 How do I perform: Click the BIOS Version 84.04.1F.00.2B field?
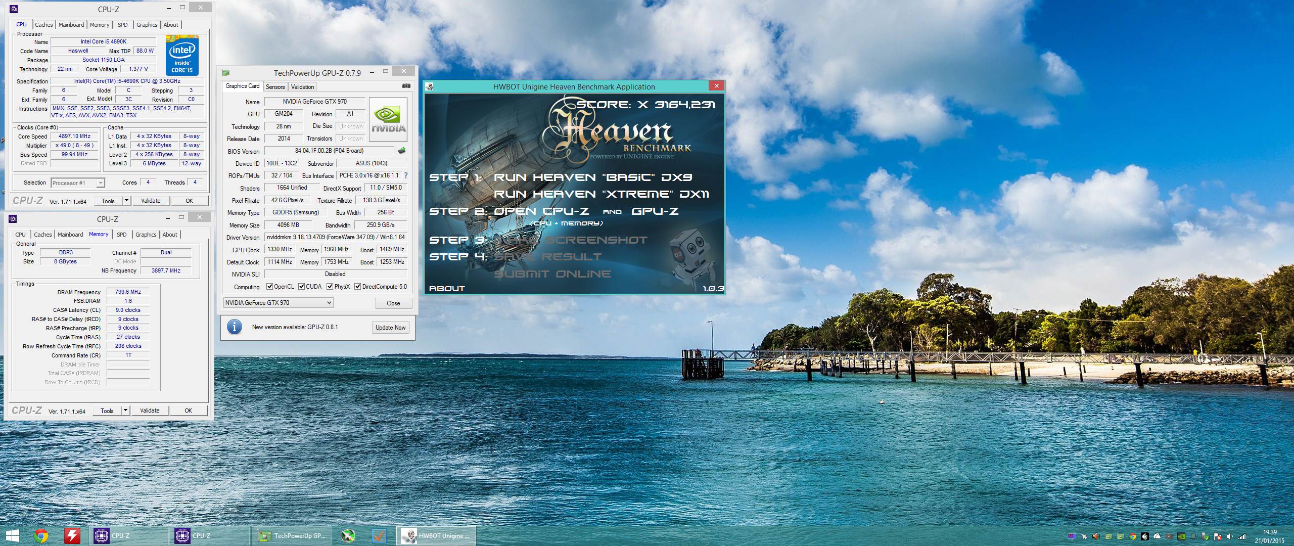pyautogui.click(x=329, y=151)
